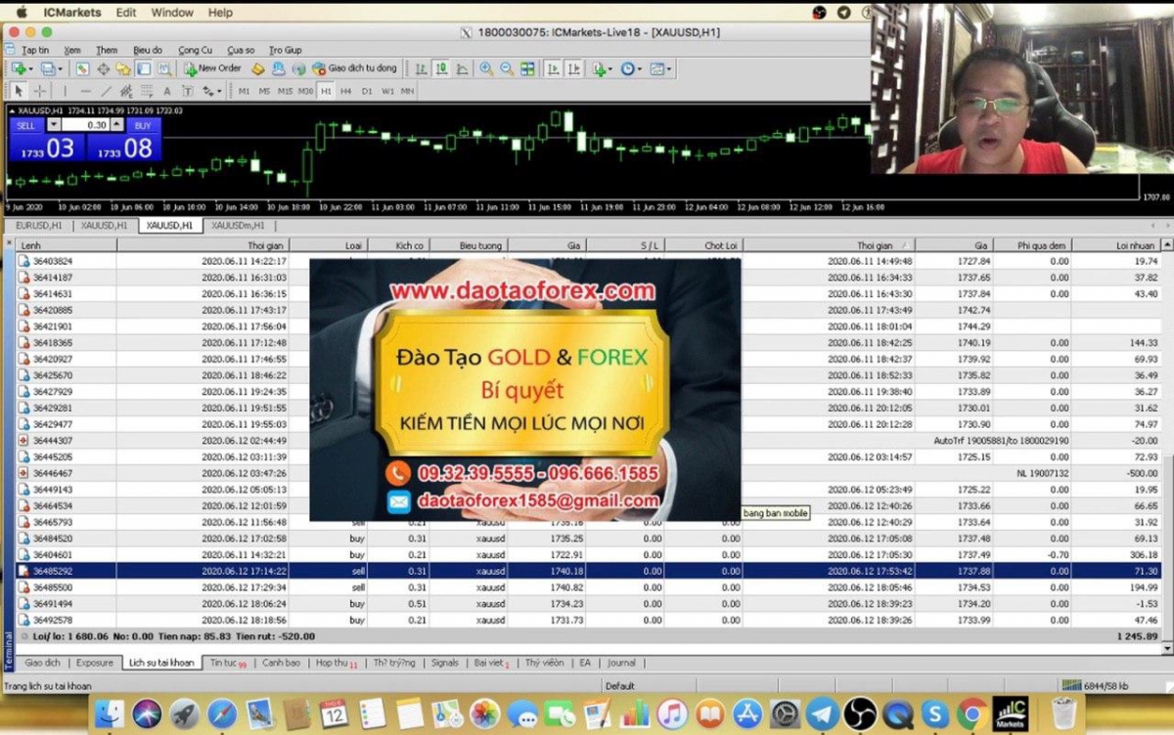
Task: Select the crosshair tool
Action: [40, 91]
